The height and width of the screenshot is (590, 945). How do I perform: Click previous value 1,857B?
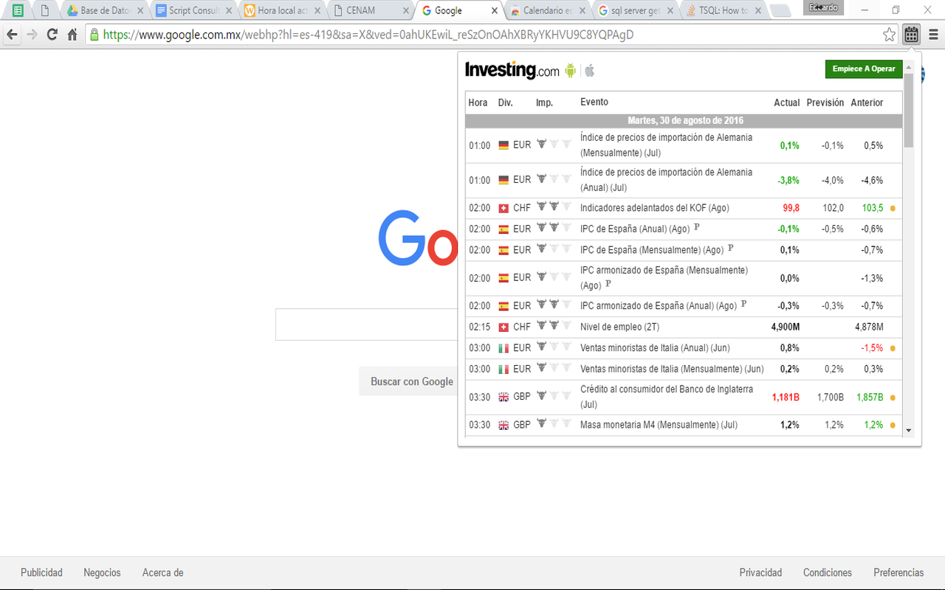click(x=870, y=397)
